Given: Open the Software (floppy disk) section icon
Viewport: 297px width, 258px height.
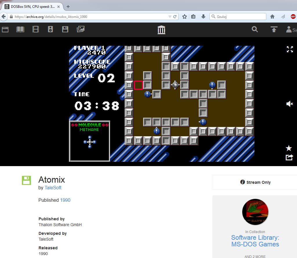Looking at the screenshot, I should (x=65, y=29).
